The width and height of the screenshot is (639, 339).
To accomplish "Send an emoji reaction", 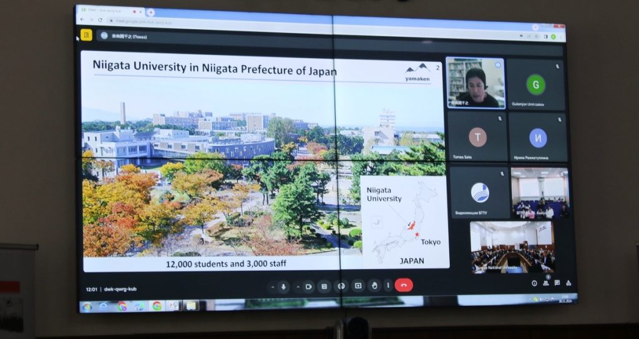I will coord(341,287).
